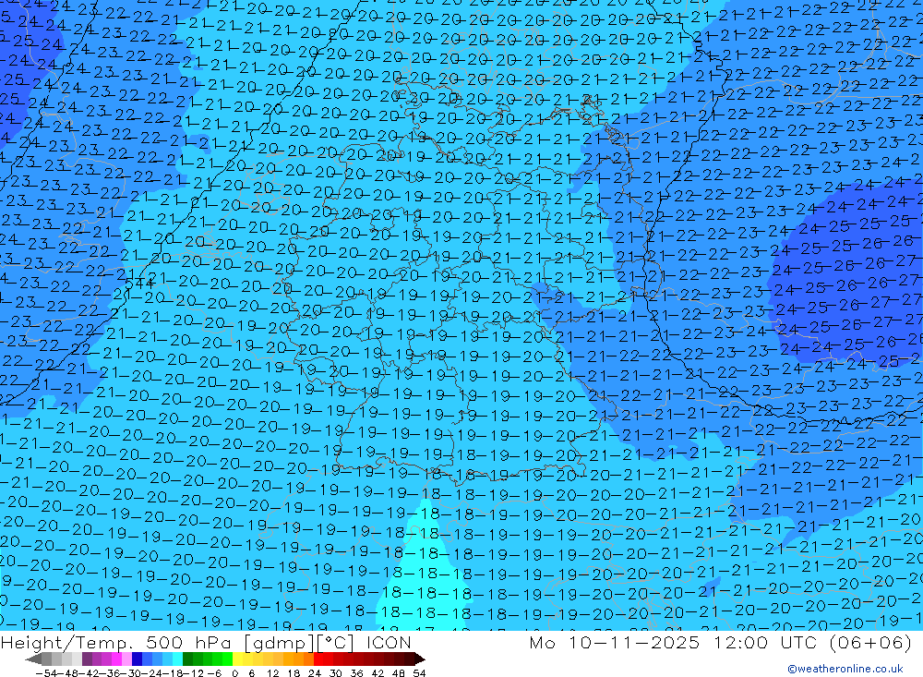Select the 12 legend scale label

tap(272, 673)
